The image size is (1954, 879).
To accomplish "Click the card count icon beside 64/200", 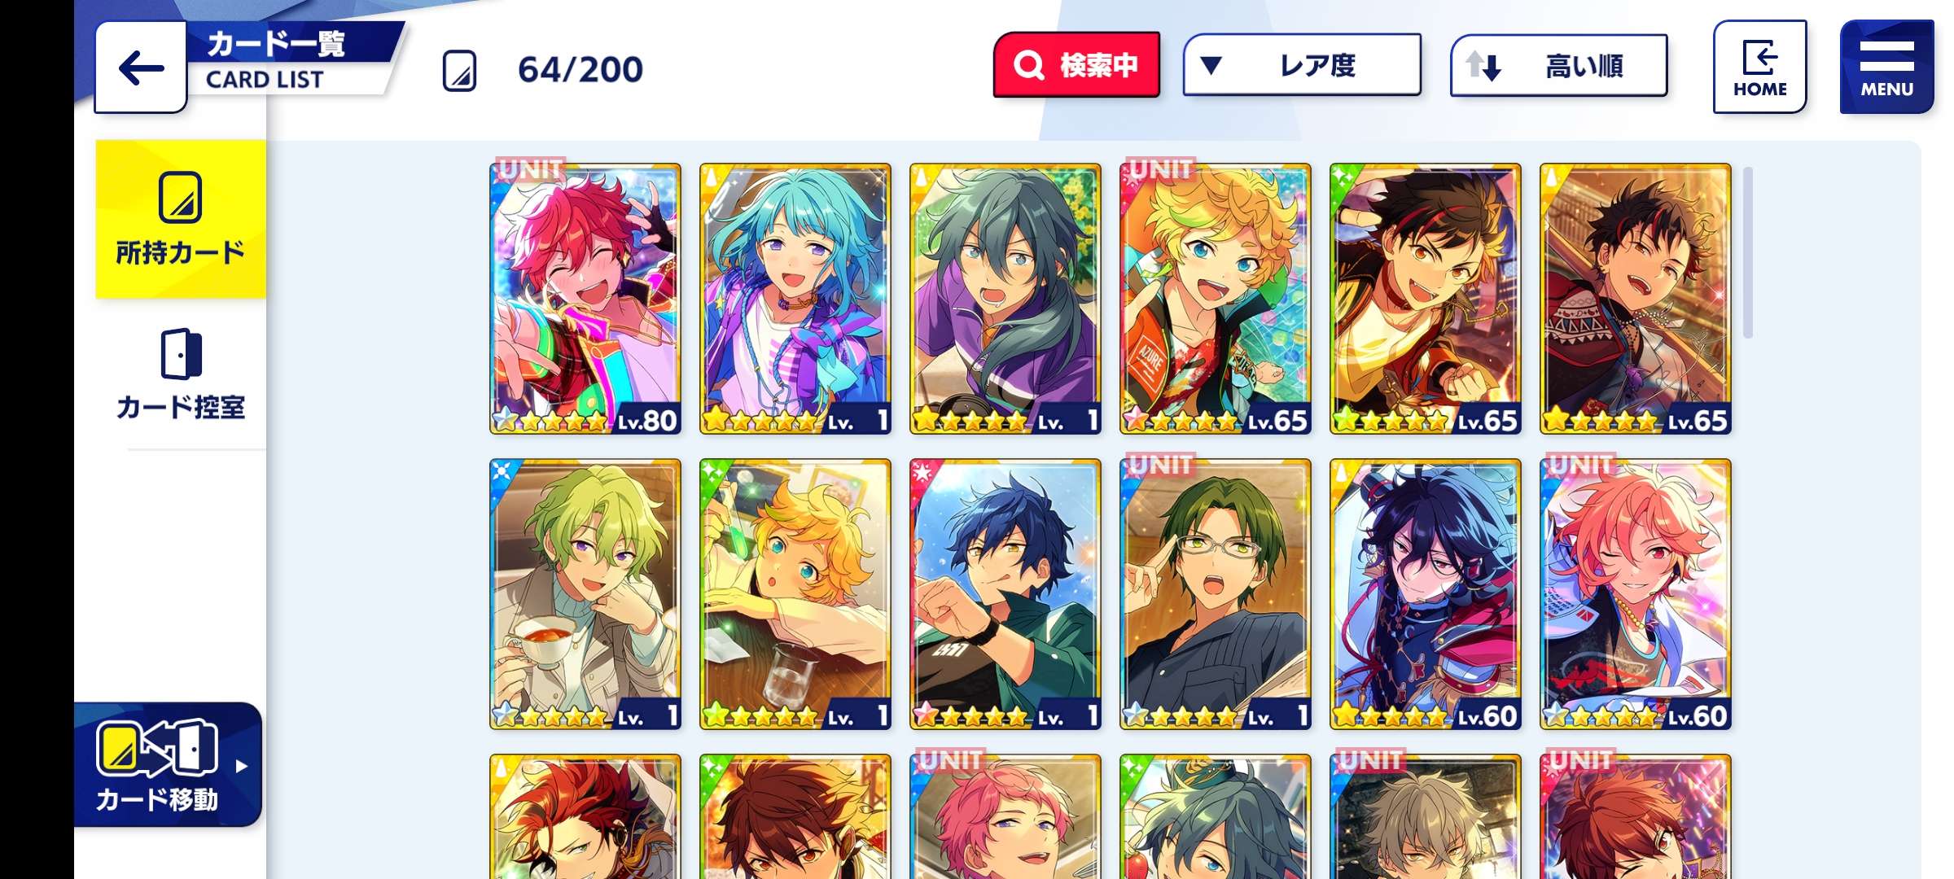I will (x=459, y=70).
